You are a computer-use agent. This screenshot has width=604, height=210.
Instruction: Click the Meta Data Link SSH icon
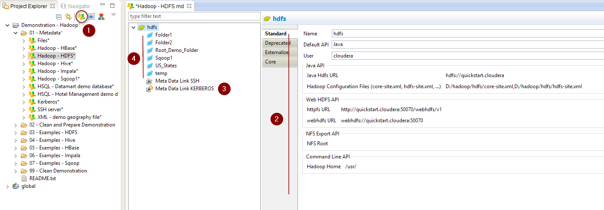click(150, 81)
